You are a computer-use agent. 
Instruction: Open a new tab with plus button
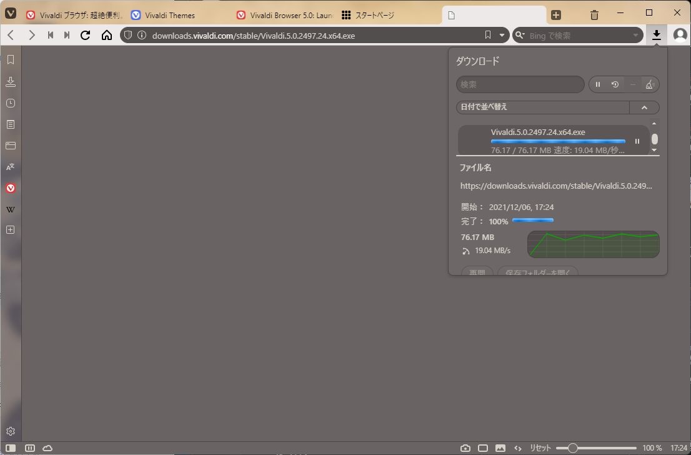[x=556, y=15]
